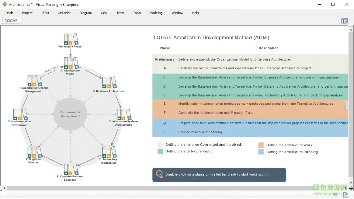The image size is (354, 199).
Task: Click the orange Getting the architecture Work swatch
Action: (261, 145)
